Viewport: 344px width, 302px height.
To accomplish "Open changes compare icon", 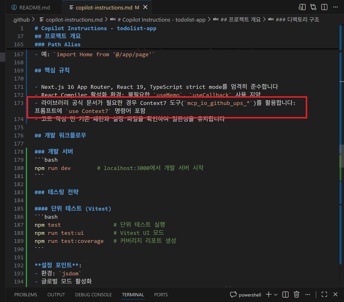I will [313, 7].
